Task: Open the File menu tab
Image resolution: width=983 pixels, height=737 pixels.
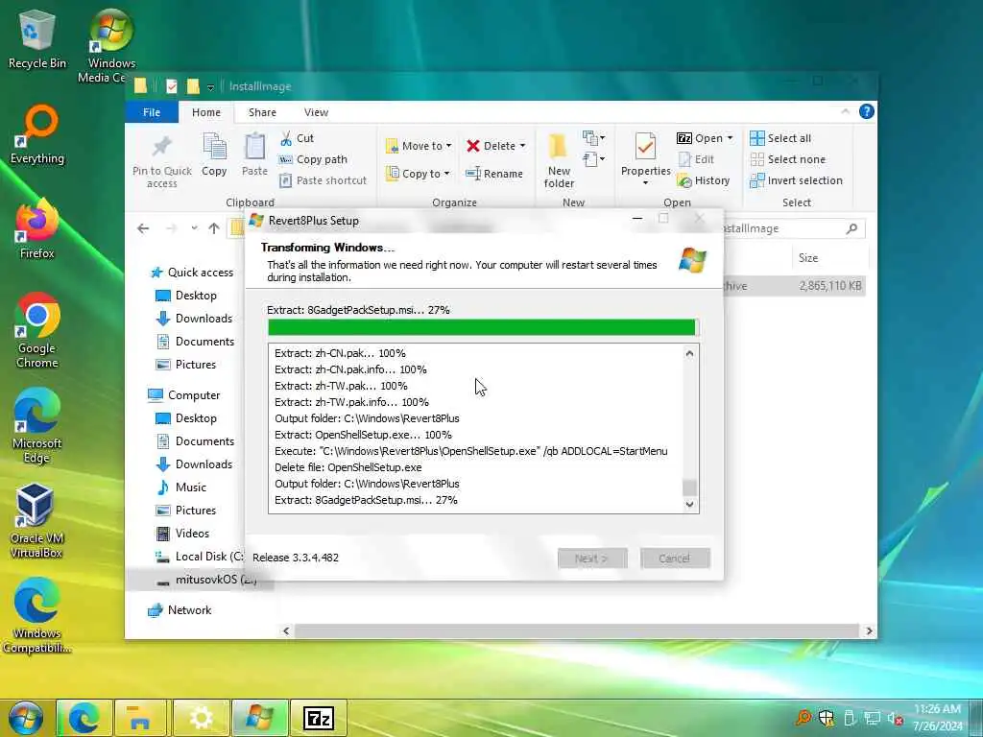Action: [x=152, y=112]
